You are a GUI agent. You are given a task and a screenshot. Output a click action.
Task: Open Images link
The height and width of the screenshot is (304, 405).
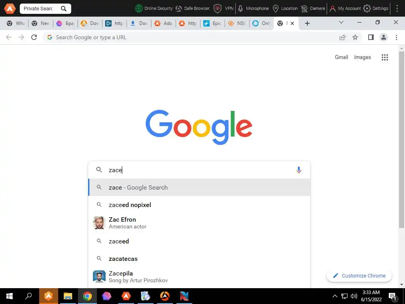coord(362,57)
